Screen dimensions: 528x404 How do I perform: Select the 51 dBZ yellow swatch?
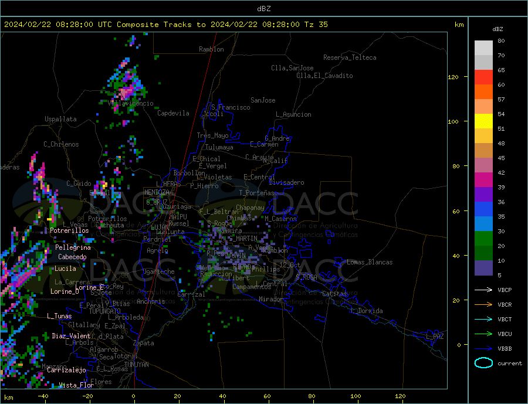tap(483, 121)
